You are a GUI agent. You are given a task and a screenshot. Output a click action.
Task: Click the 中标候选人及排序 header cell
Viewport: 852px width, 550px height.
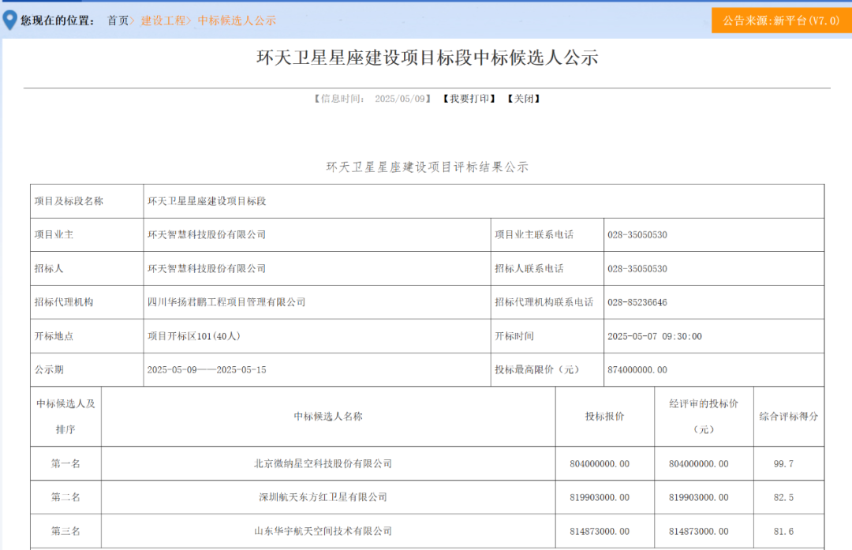coord(65,417)
